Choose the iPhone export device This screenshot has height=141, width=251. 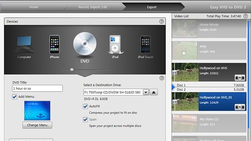coord(55,44)
